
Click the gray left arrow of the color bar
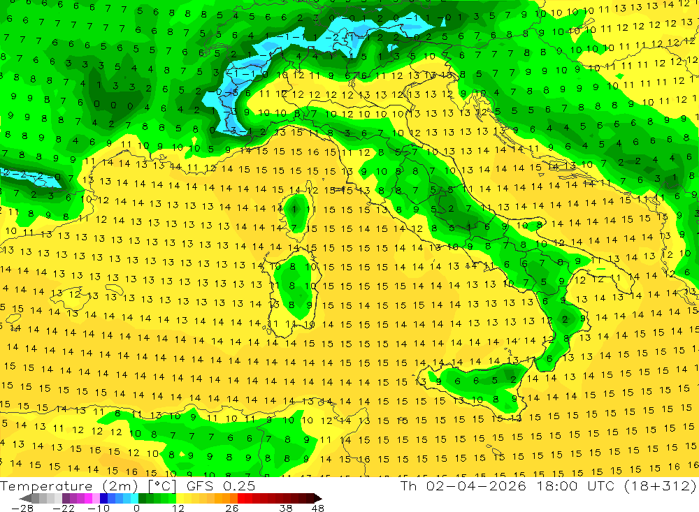[x=27, y=498]
